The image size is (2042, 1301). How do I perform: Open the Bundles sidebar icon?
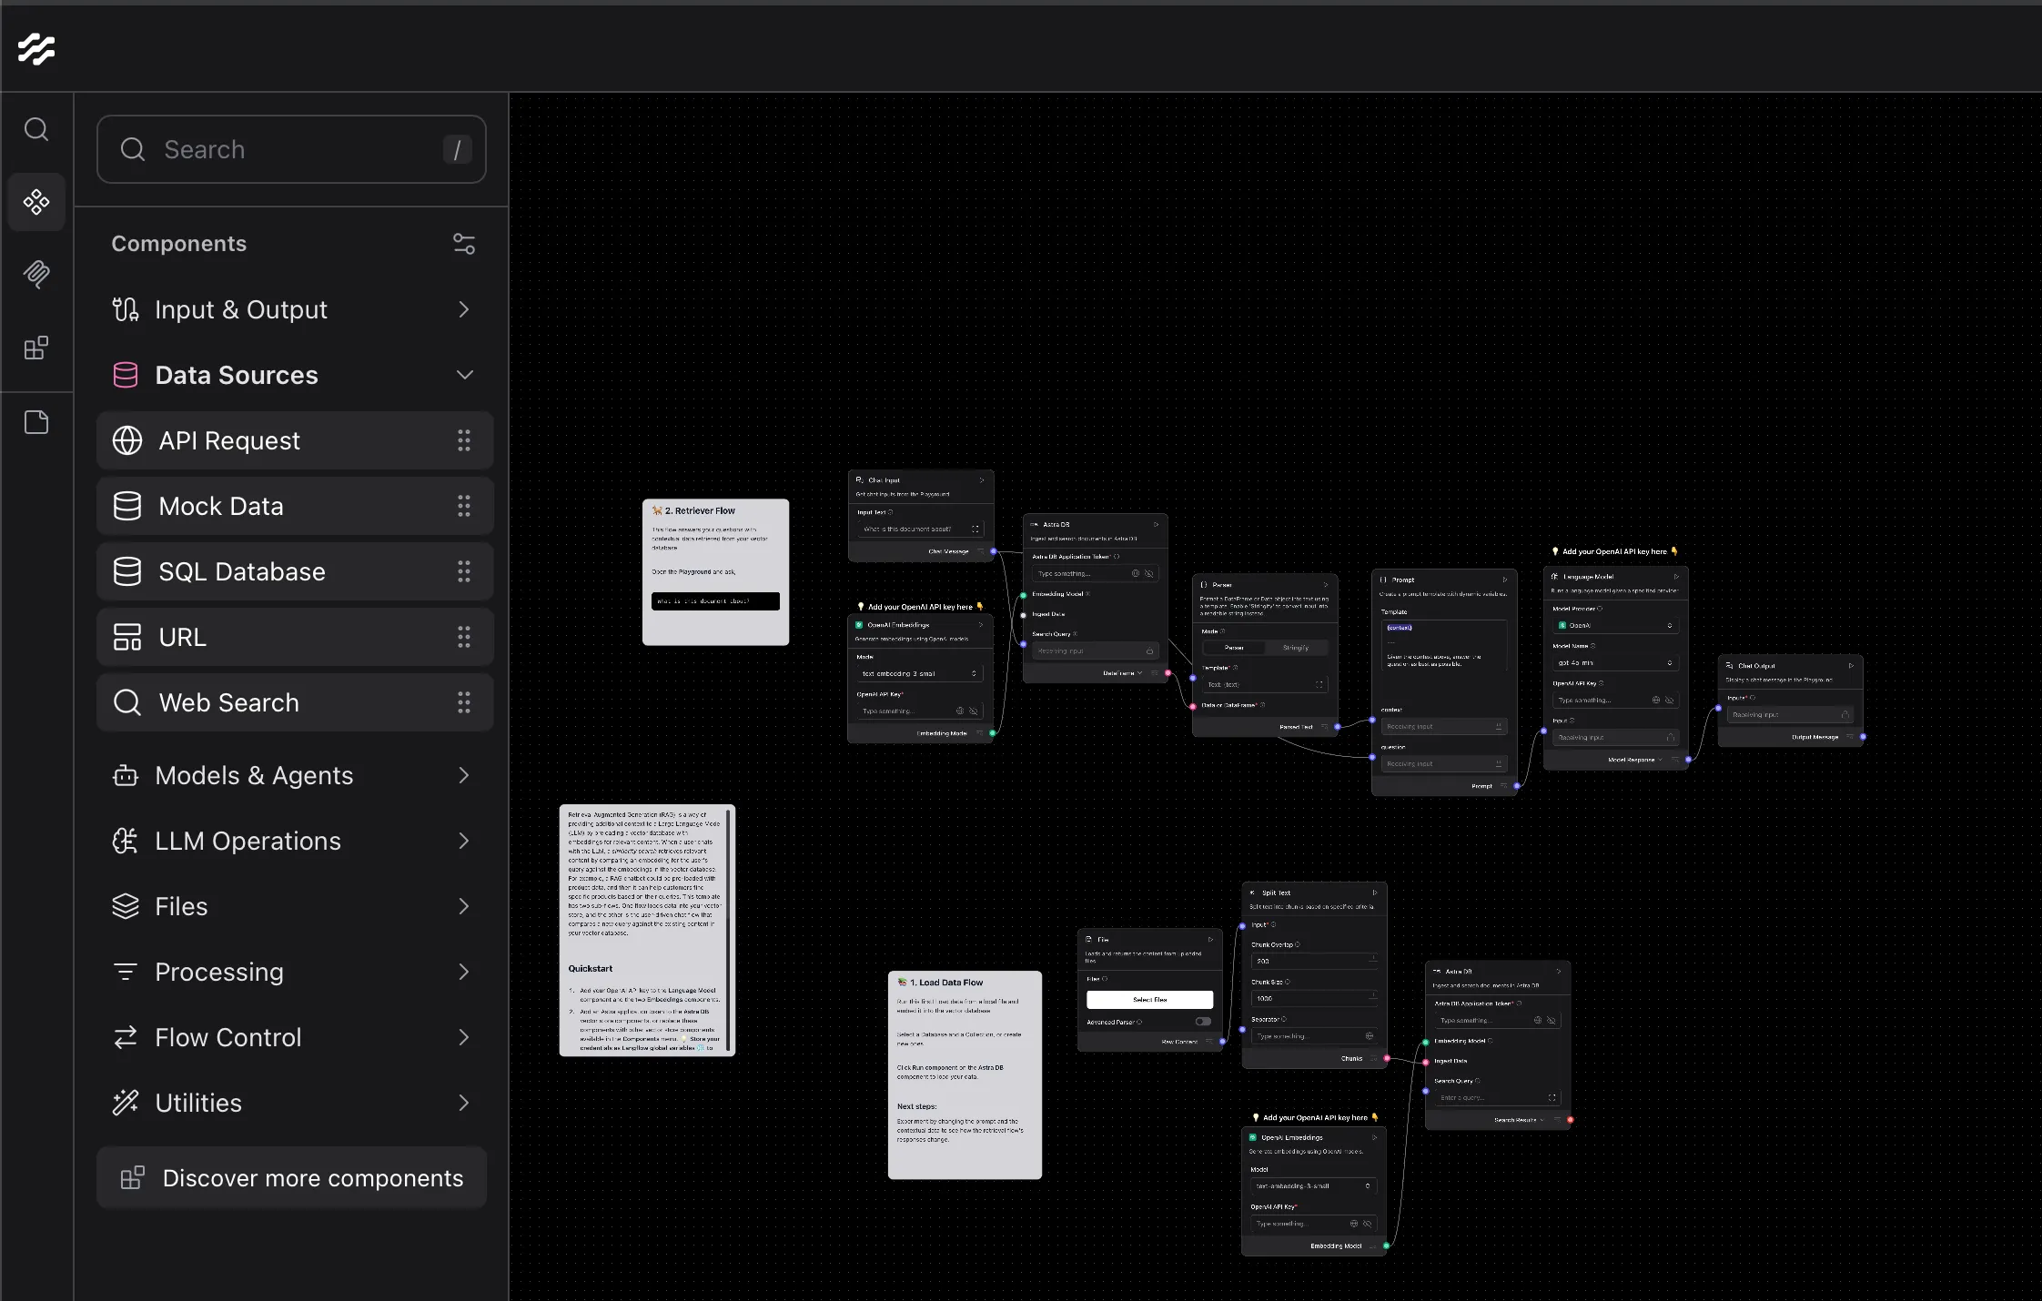(36, 348)
